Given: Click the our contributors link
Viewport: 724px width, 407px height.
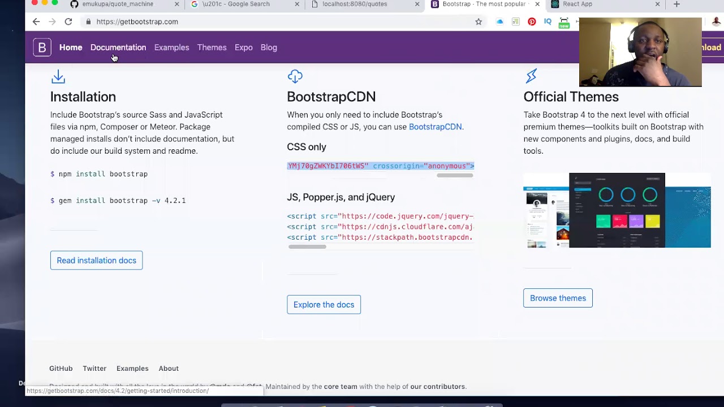Looking at the screenshot, I should pos(438,387).
